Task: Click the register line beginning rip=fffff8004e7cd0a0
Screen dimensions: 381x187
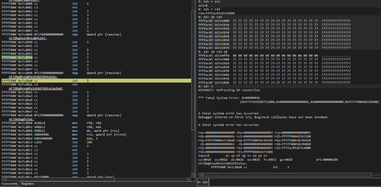Action: click(x=254, y=140)
